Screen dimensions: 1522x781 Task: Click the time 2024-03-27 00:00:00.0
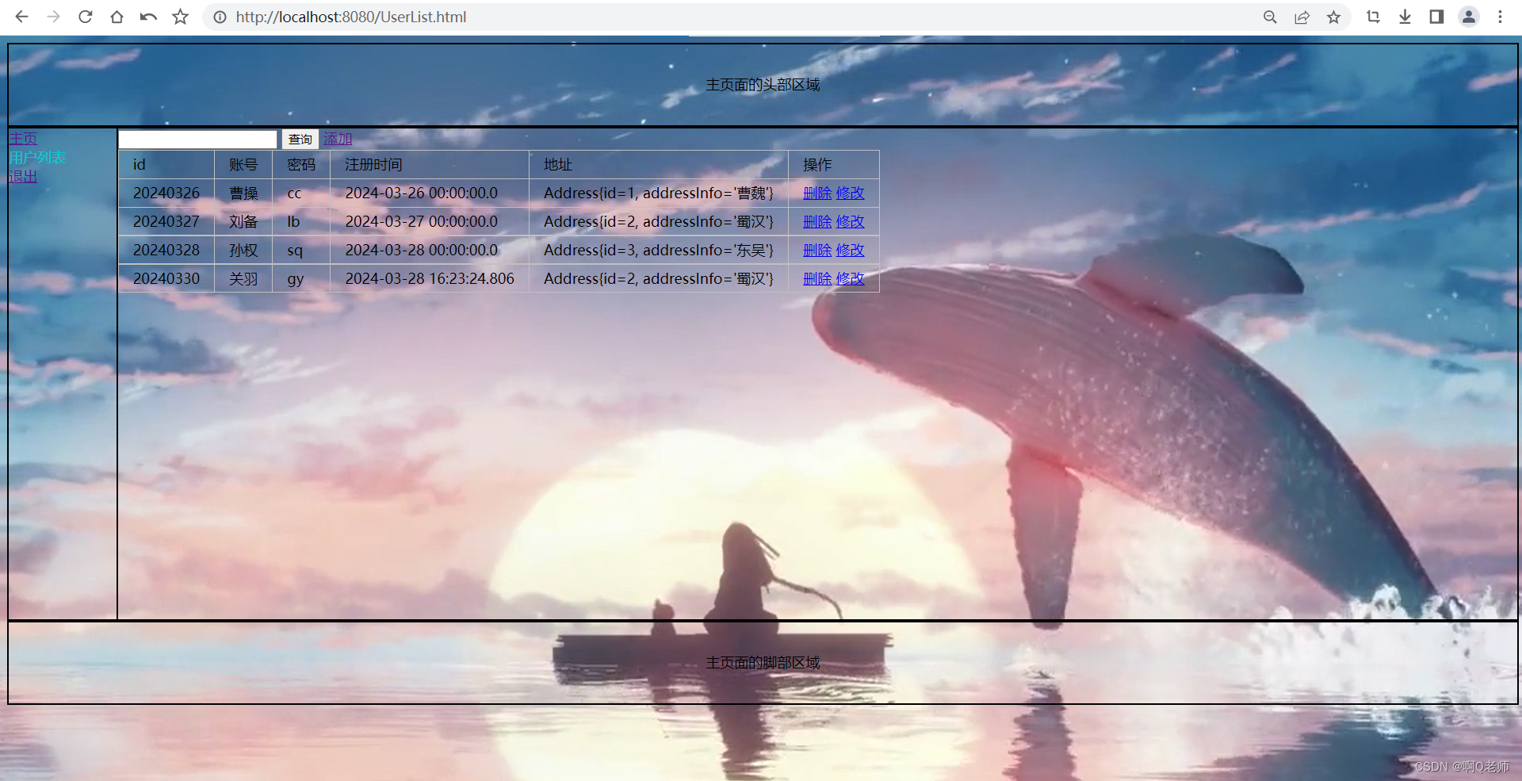422,221
